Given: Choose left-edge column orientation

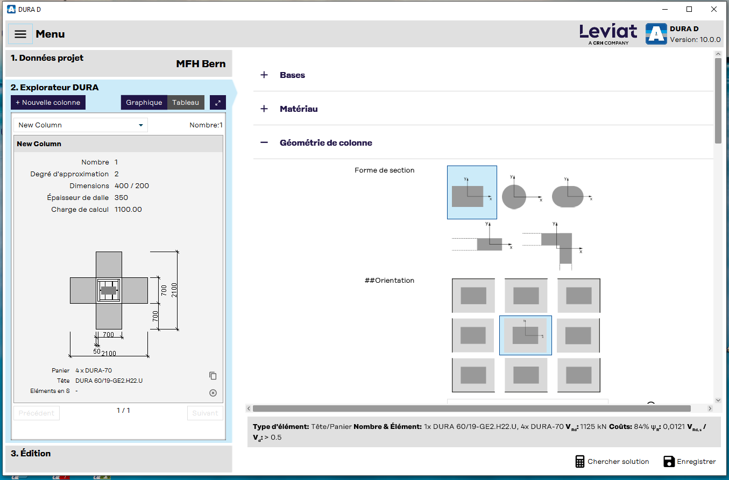Looking at the screenshot, I should pos(473,335).
